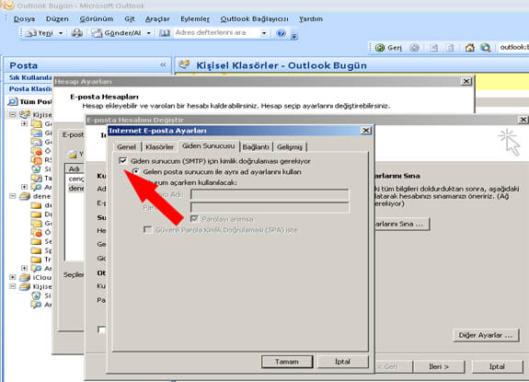Click the Parola input field
The width and height of the screenshot is (529, 382).
click(x=270, y=207)
